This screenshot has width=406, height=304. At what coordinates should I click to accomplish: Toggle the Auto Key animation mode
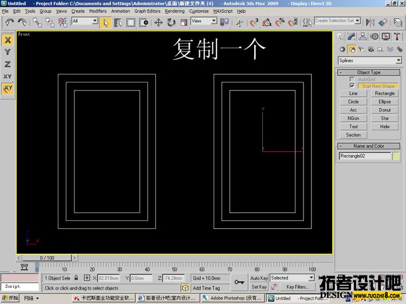click(259, 278)
